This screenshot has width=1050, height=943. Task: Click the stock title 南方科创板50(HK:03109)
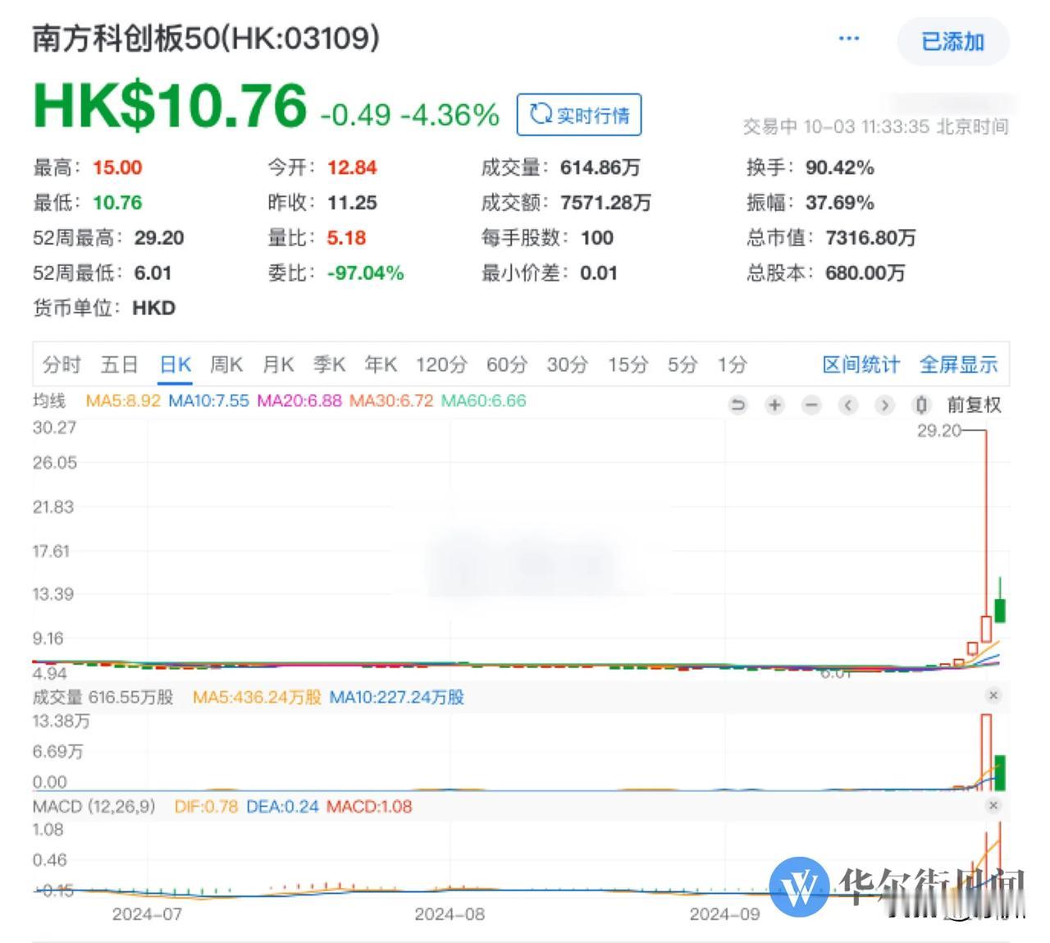(x=206, y=39)
